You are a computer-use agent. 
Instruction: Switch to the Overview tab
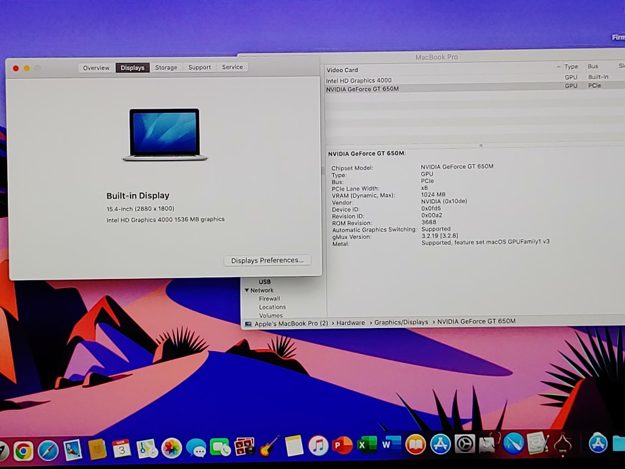click(96, 68)
